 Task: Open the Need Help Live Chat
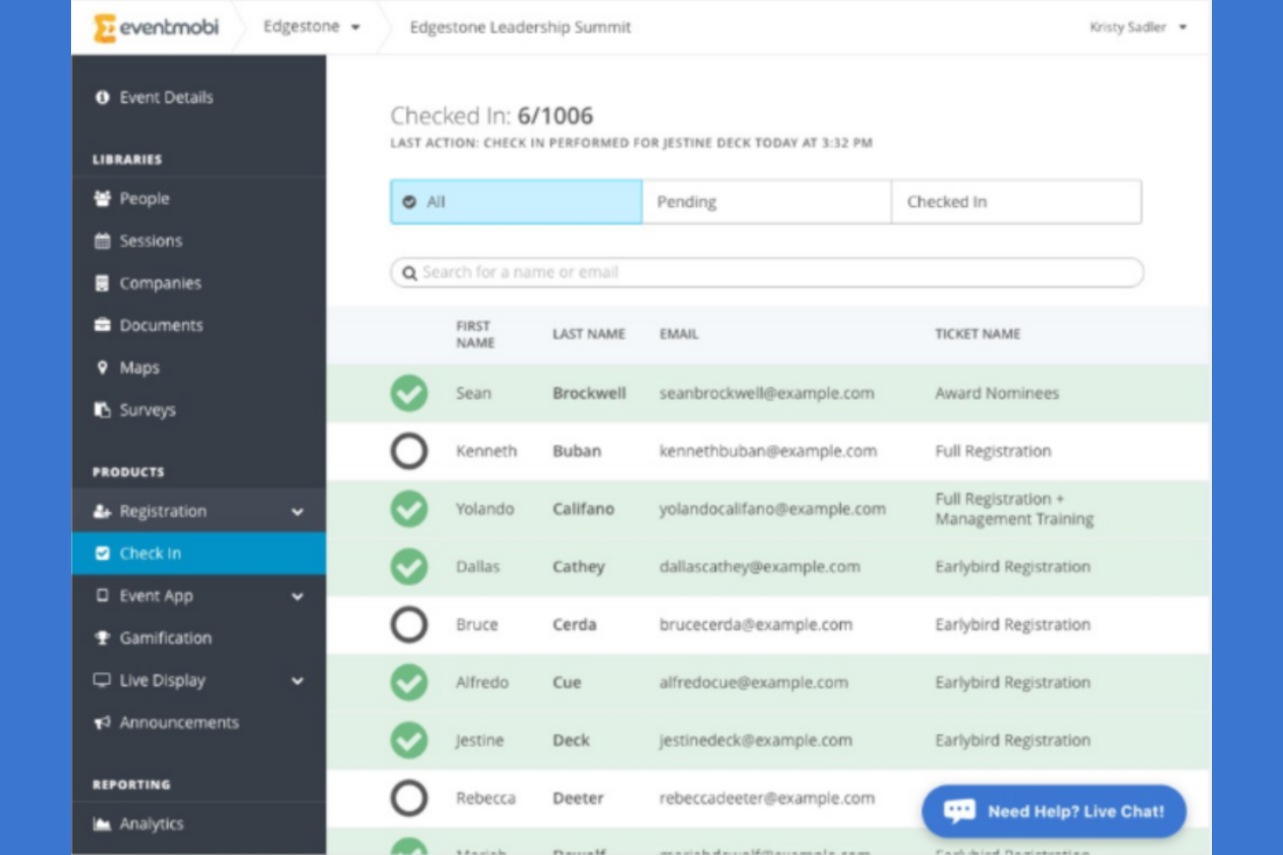1053,812
